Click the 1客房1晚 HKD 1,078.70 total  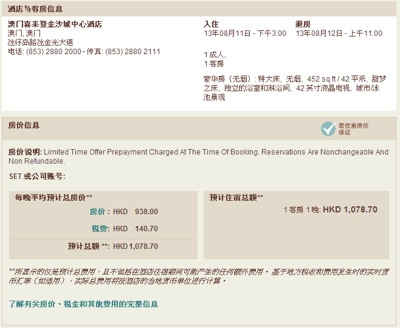(x=330, y=209)
